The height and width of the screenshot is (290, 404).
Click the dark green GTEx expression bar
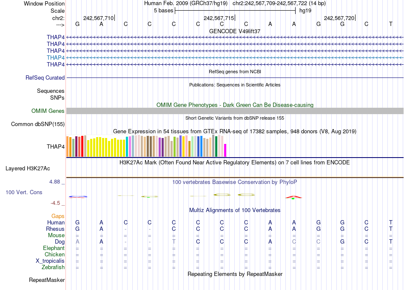[216, 146]
